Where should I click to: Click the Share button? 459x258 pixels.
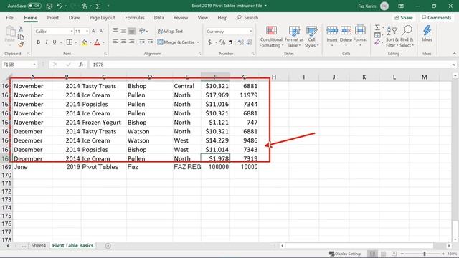click(x=404, y=17)
